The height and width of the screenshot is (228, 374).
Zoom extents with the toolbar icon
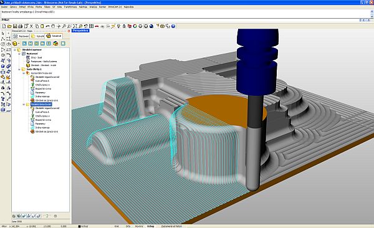[75, 26]
